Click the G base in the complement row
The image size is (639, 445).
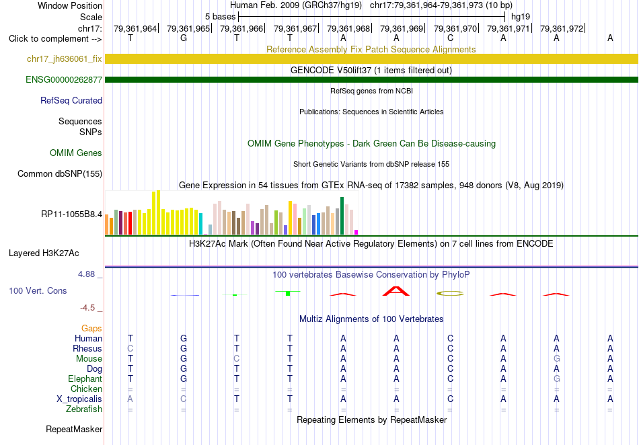pos(184,38)
